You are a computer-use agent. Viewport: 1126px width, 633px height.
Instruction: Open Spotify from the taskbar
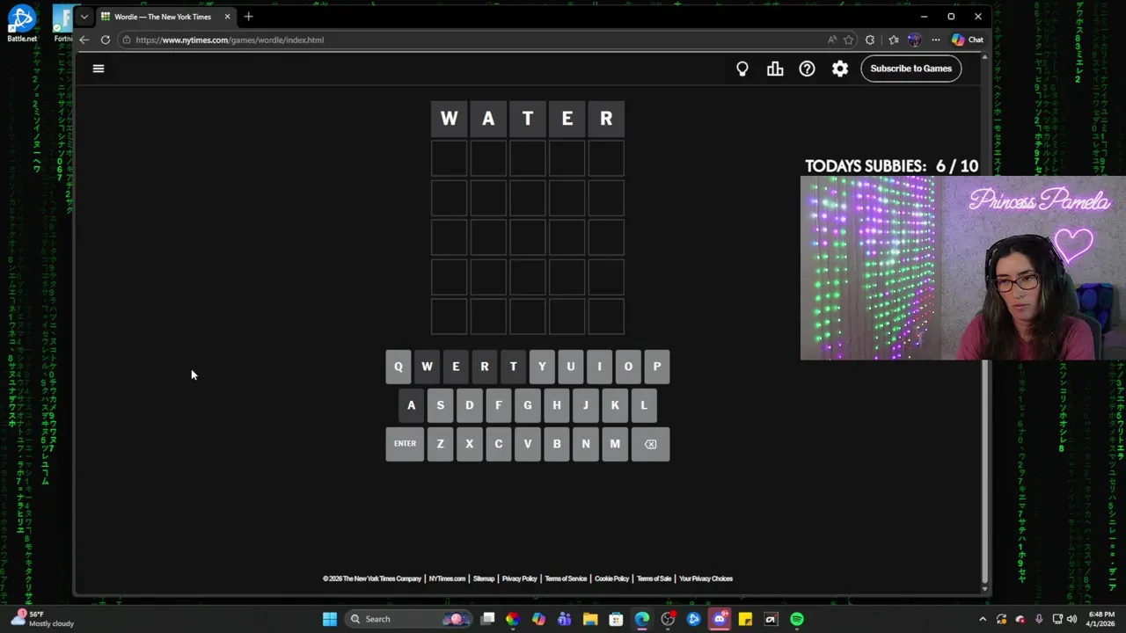tap(797, 619)
